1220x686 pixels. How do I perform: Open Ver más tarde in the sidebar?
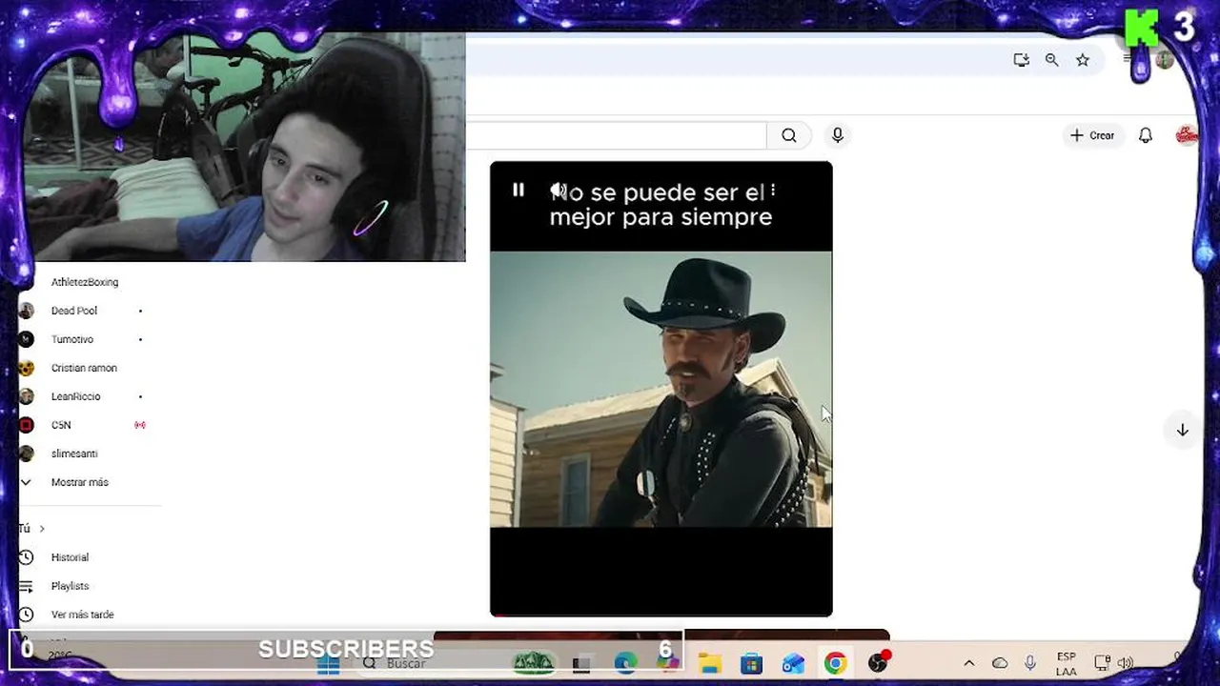82,615
